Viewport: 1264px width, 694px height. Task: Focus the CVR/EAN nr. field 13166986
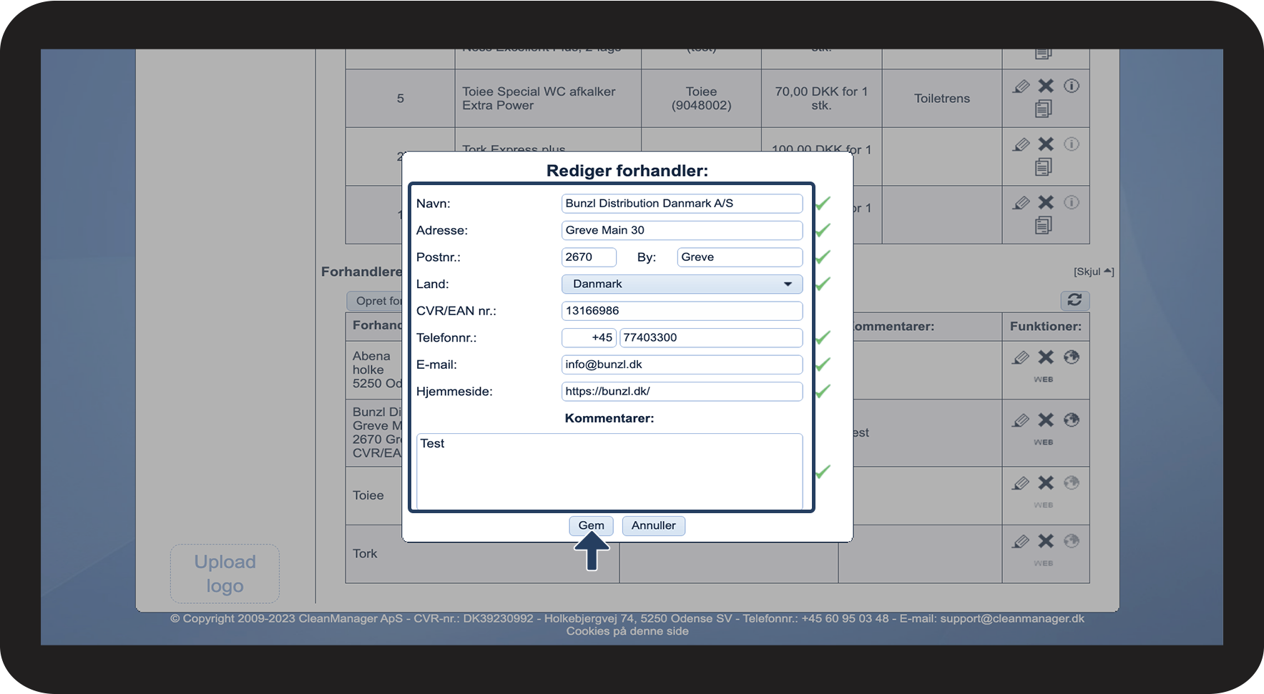click(682, 311)
